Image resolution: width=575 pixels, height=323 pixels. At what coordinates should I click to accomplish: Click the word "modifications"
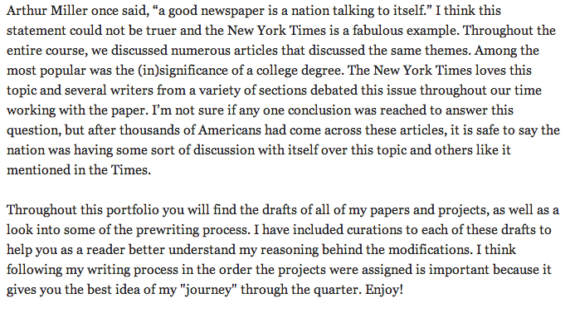pyautogui.click(x=430, y=250)
